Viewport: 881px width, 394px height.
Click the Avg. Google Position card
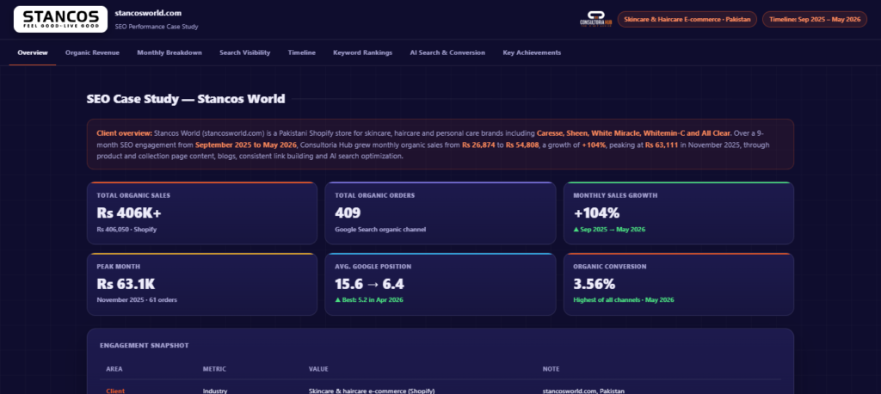point(440,284)
